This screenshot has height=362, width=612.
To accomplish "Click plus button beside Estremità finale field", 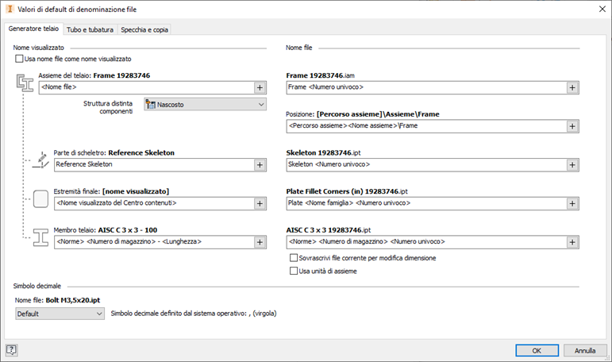I will point(259,203).
